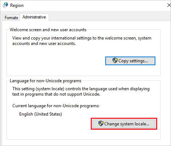Click empty space left of Copy settings button
This screenshot has width=171, height=146.
[56, 61]
